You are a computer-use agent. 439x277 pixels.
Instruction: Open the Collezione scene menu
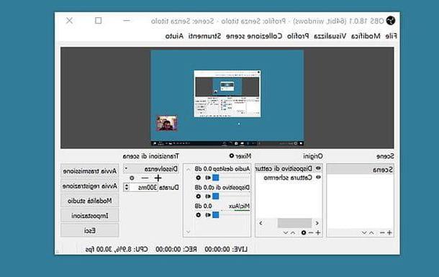254,36
